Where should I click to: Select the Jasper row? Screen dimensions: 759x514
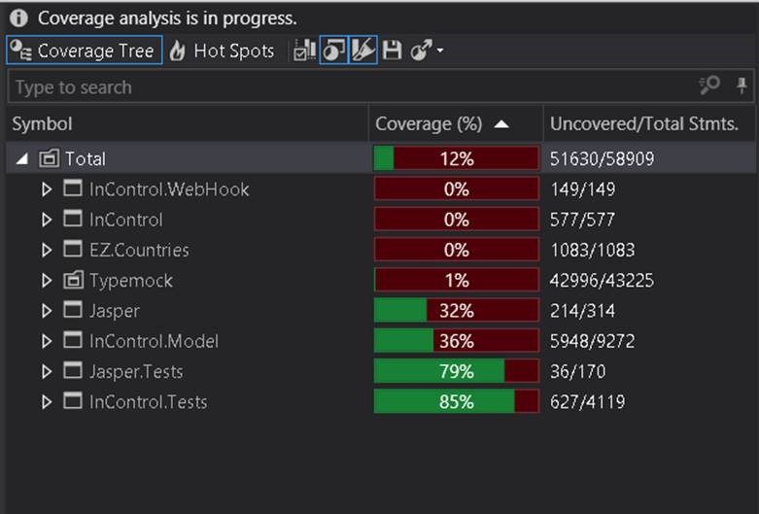380,311
